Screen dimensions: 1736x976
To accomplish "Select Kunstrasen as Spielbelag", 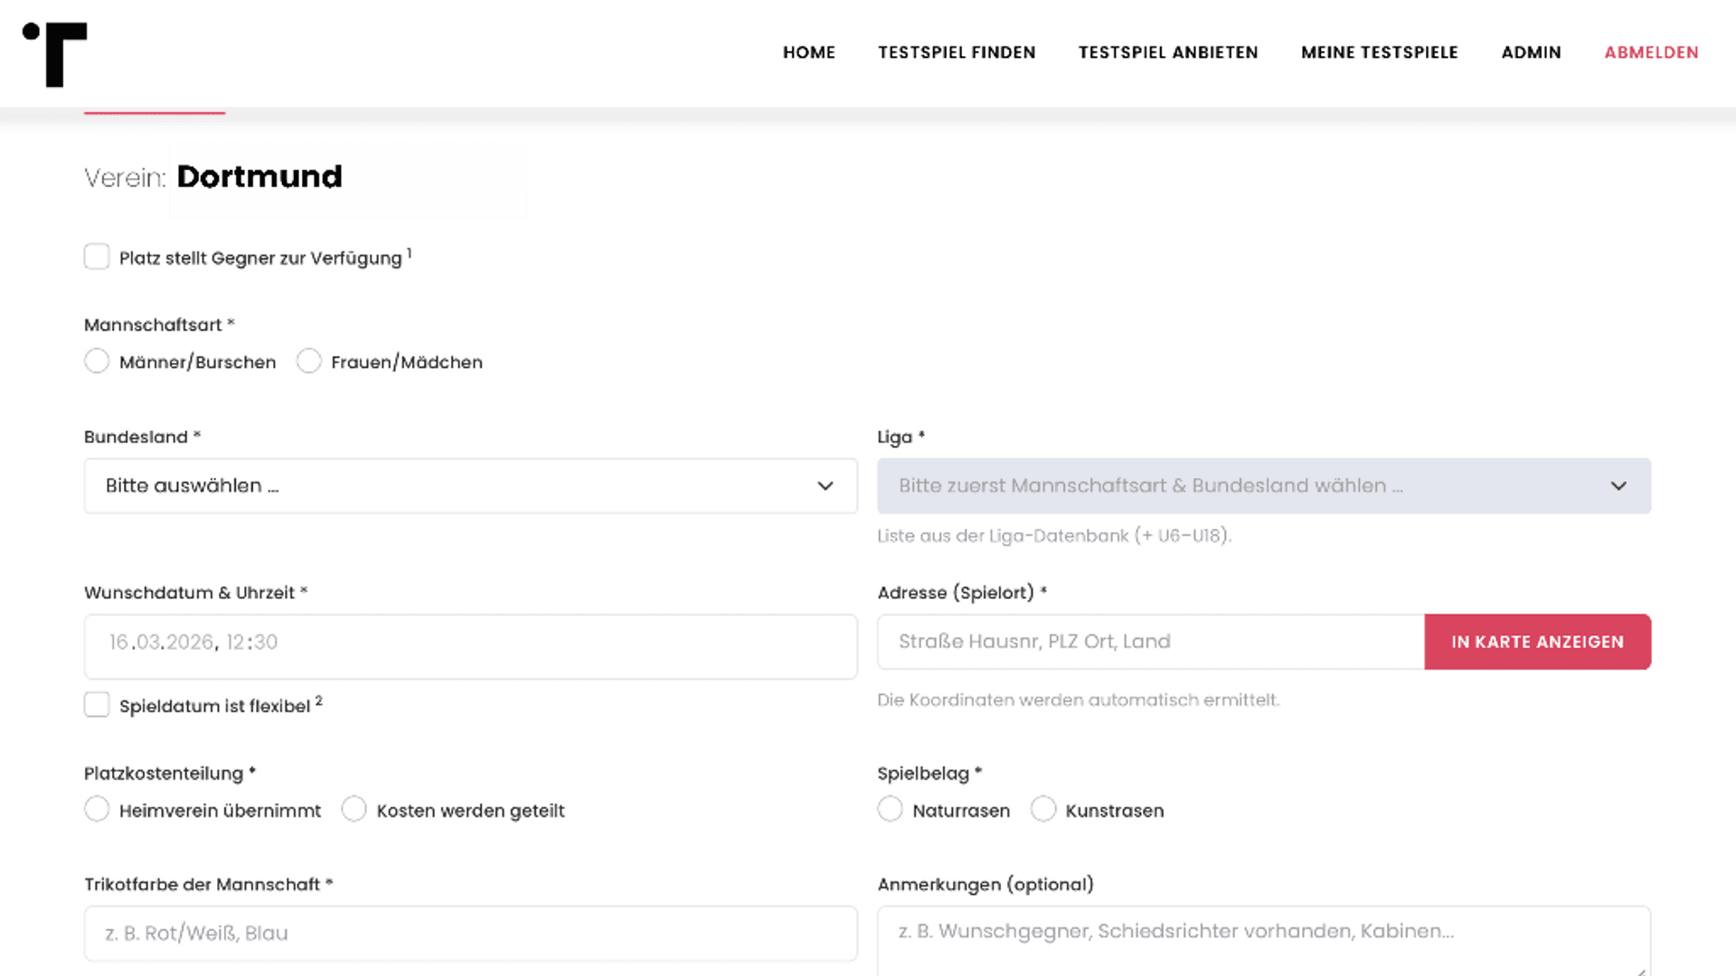I will (x=1043, y=809).
